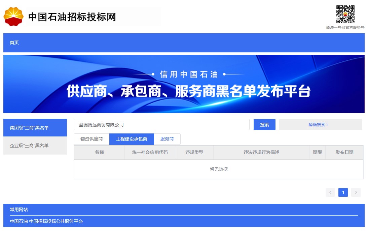
Task: Click the 违规类型 column header
Action: pos(194,153)
